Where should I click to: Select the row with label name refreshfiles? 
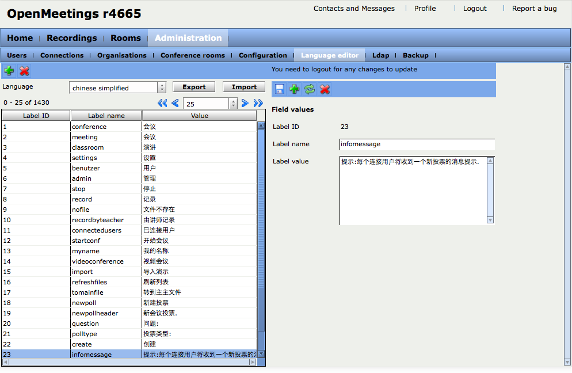[x=129, y=282]
